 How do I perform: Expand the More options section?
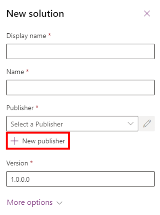click(x=35, y=203)
